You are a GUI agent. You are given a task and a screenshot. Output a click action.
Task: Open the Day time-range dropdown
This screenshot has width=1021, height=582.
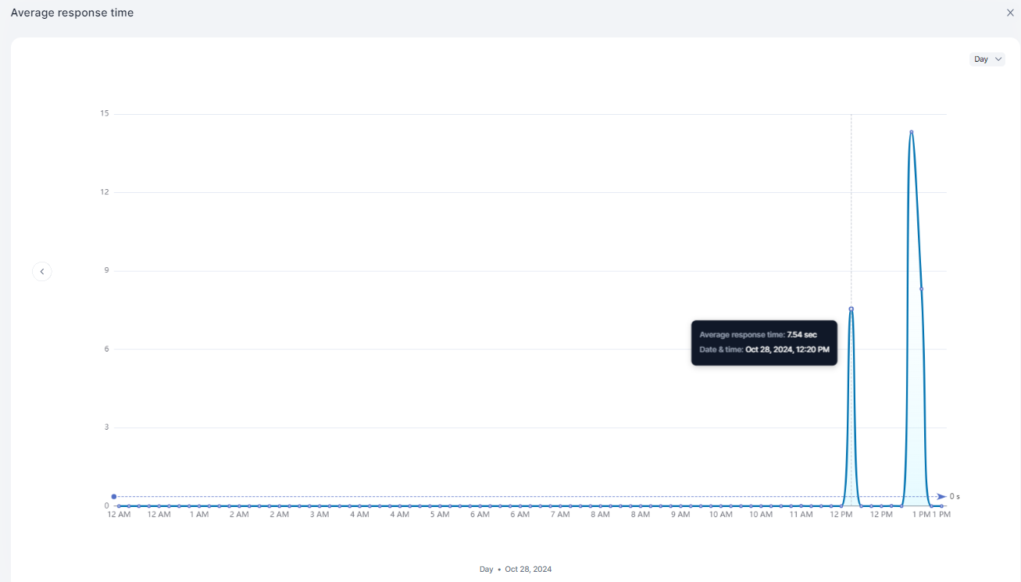pos(987,59)
